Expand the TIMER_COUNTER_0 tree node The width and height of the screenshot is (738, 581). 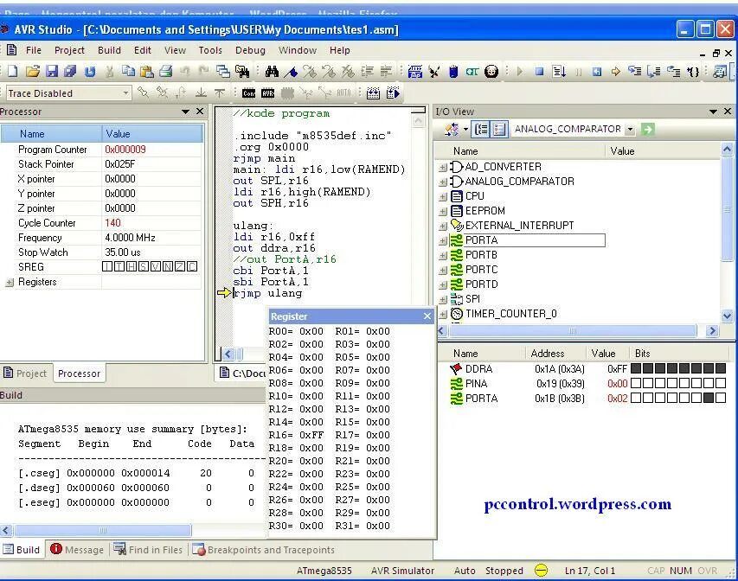coord(442,314)
